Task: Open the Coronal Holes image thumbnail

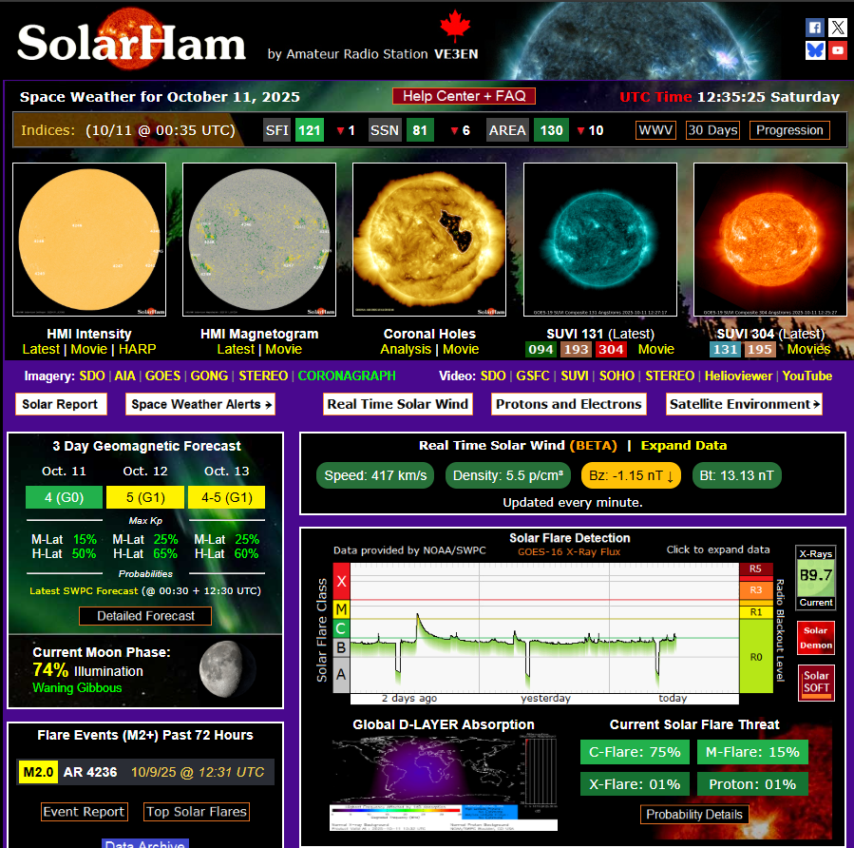Action: tap(429, 240)
